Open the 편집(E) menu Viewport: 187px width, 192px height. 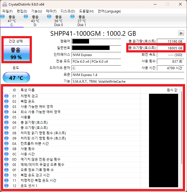(22, 11)
